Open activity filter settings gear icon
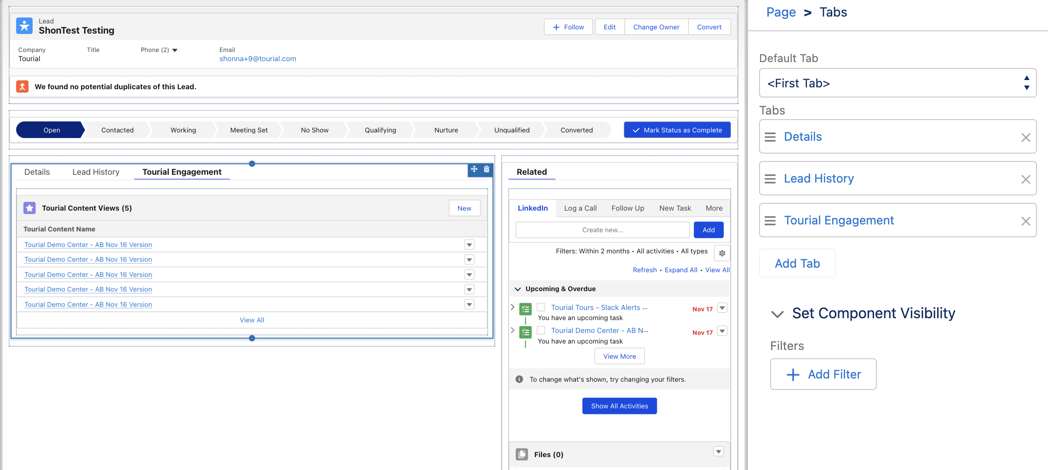 (722, 253)
